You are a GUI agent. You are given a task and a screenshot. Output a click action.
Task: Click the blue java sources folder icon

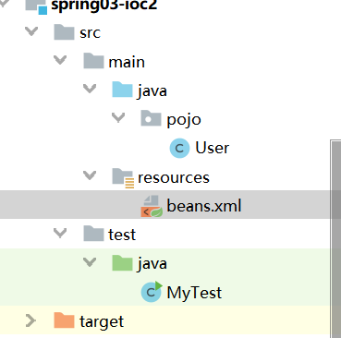pyautogui.click(x=122, y=90)
